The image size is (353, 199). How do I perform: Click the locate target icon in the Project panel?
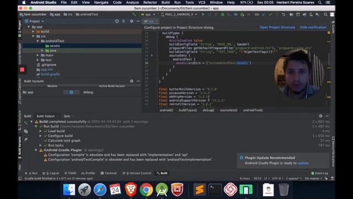(x=117, y=21)
